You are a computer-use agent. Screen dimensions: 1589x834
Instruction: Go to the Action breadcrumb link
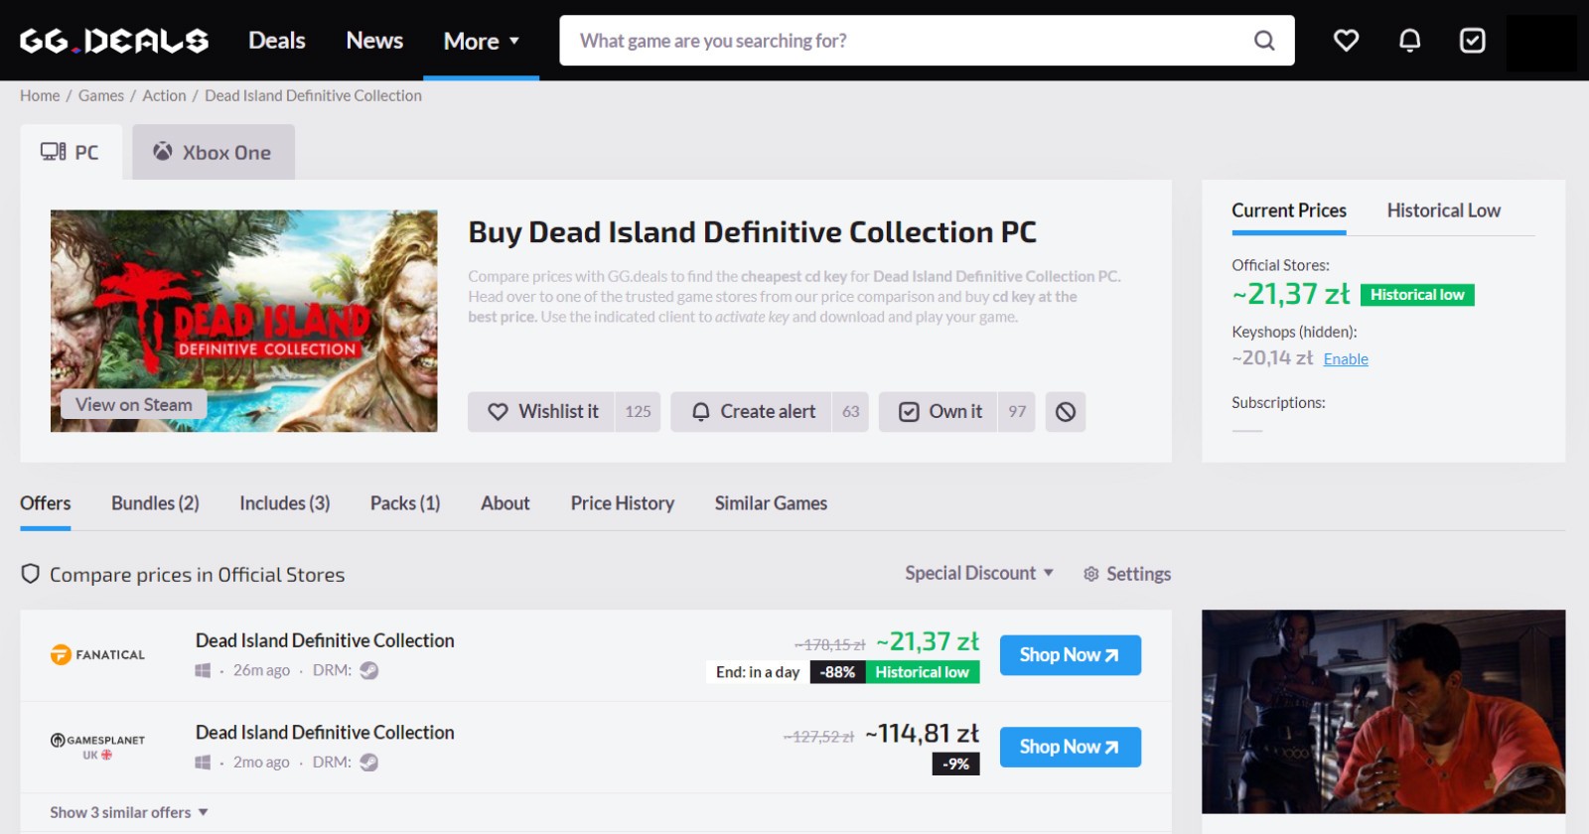(164, 95)
